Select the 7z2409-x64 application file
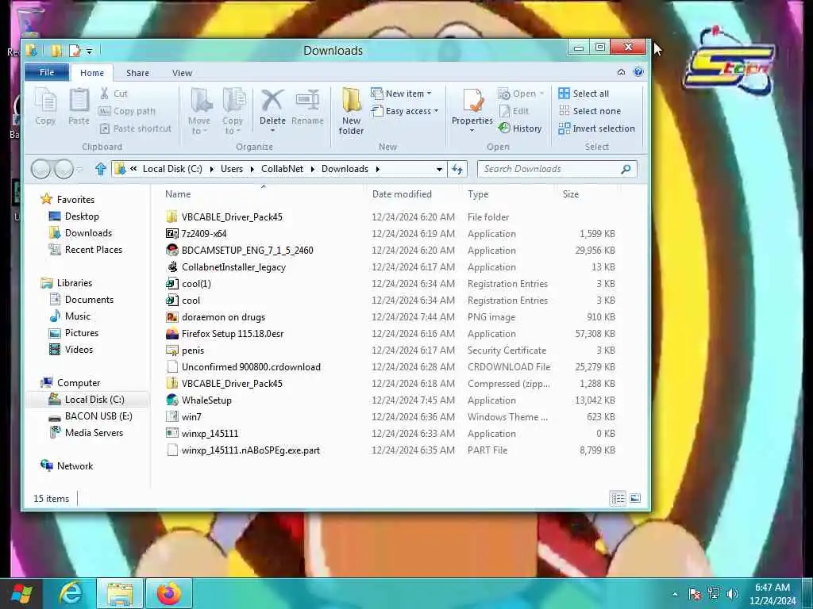 click(x=196, y=234)
